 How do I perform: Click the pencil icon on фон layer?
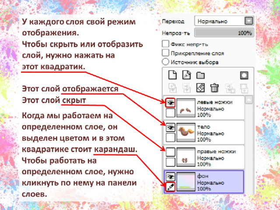pos(170,187)
